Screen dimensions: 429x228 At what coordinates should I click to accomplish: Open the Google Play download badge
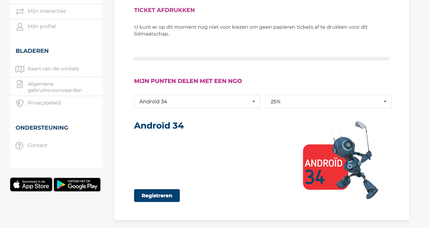pyautogui.click(x=77, y=185)
